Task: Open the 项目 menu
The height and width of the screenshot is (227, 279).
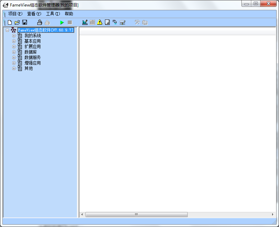Action: pos(15,14)
